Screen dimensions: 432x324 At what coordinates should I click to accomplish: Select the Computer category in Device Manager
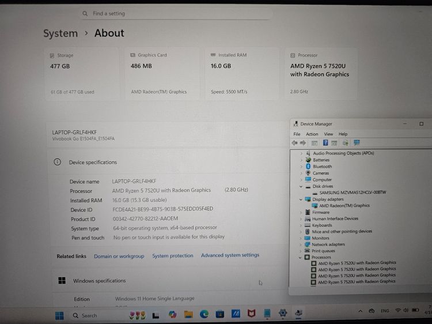pyautogui.click(x=322, y=180)
